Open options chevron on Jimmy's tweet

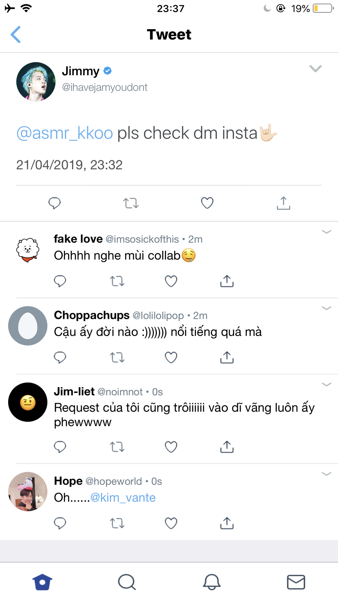tap(315, 69)
